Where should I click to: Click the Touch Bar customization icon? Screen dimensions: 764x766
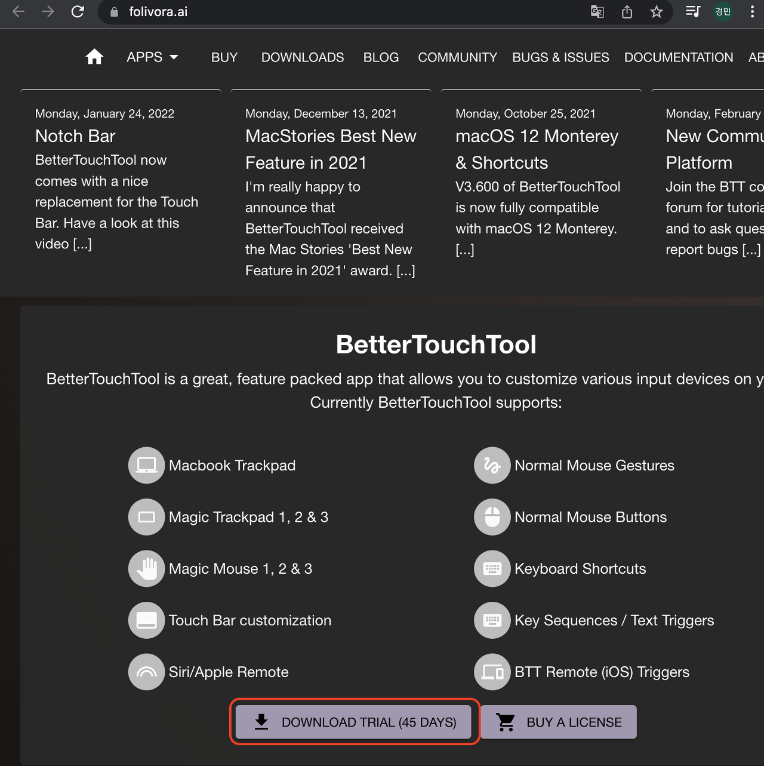point(146,620)
